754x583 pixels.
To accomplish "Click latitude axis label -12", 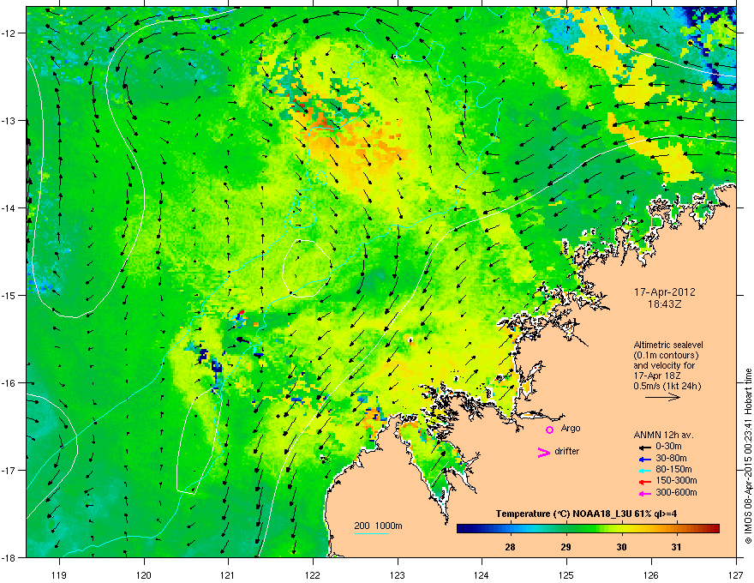I will click(9, 33).
